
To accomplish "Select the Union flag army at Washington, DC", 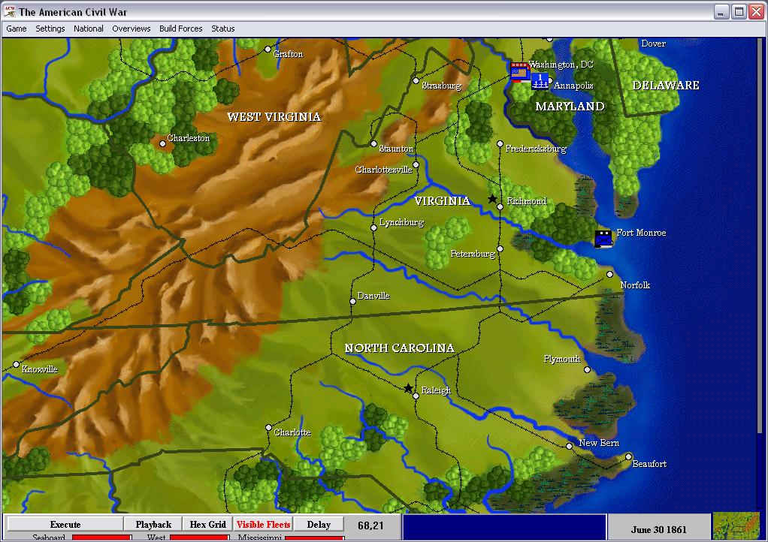I will tap(519, 72).
